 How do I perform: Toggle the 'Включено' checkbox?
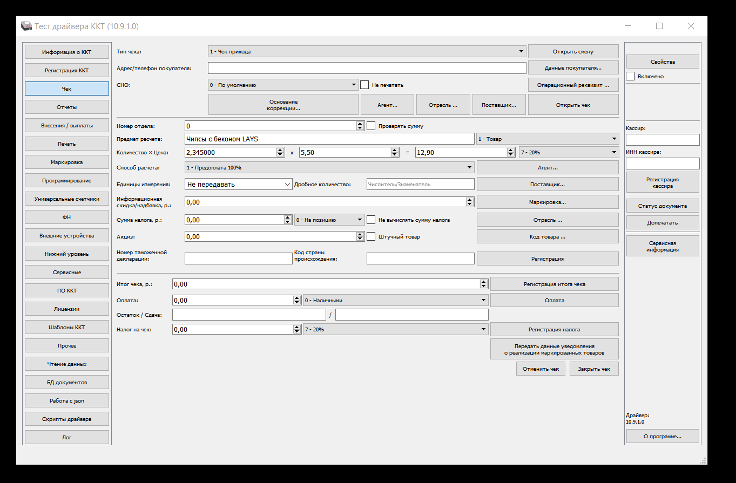tap(630, 76)
